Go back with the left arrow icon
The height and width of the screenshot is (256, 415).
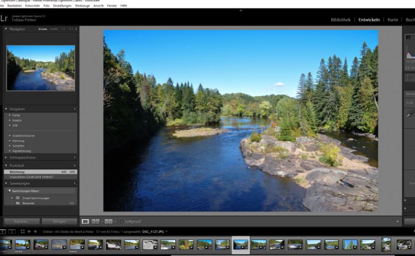[29, 231]
